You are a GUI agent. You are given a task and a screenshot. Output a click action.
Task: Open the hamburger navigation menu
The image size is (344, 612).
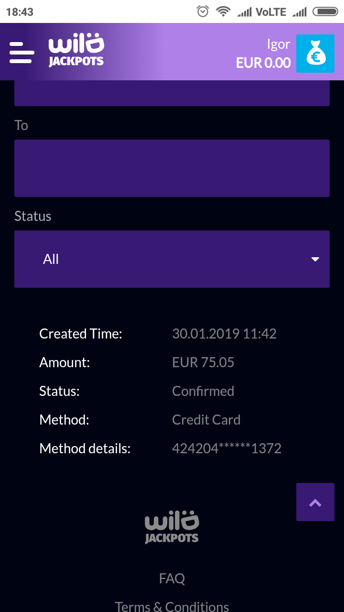[21, 53]
